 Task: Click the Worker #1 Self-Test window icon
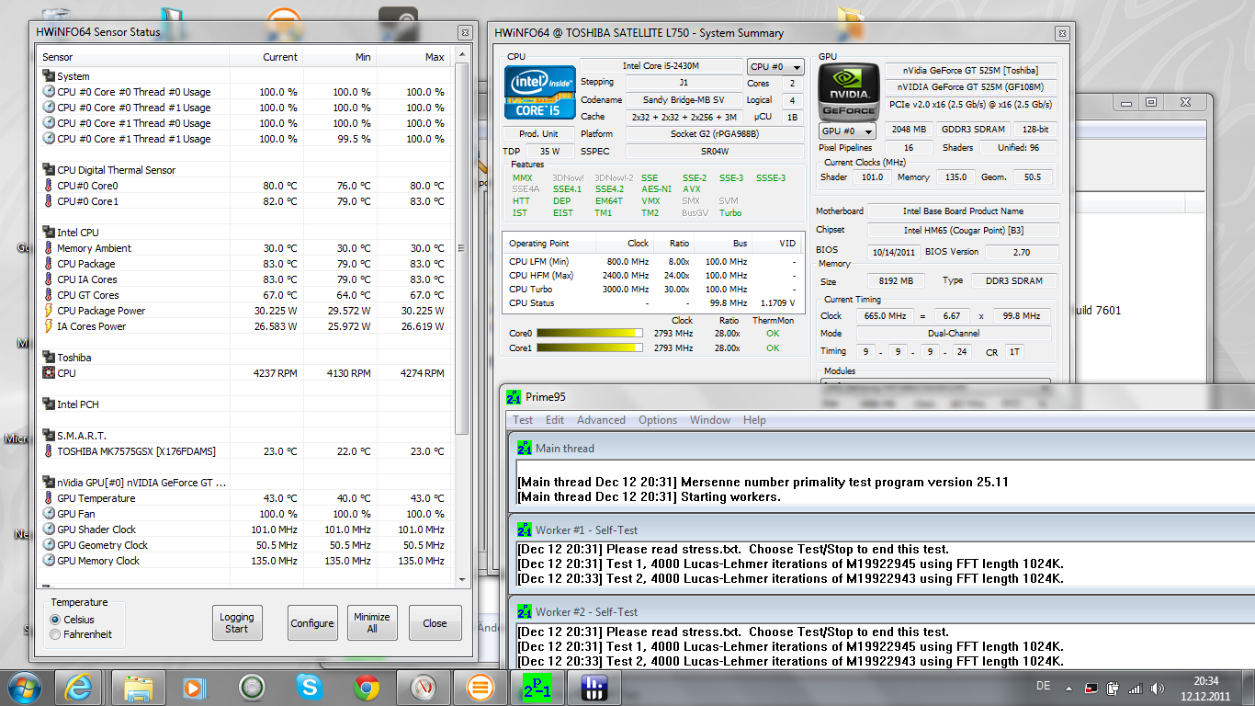[x=524, y=529]
